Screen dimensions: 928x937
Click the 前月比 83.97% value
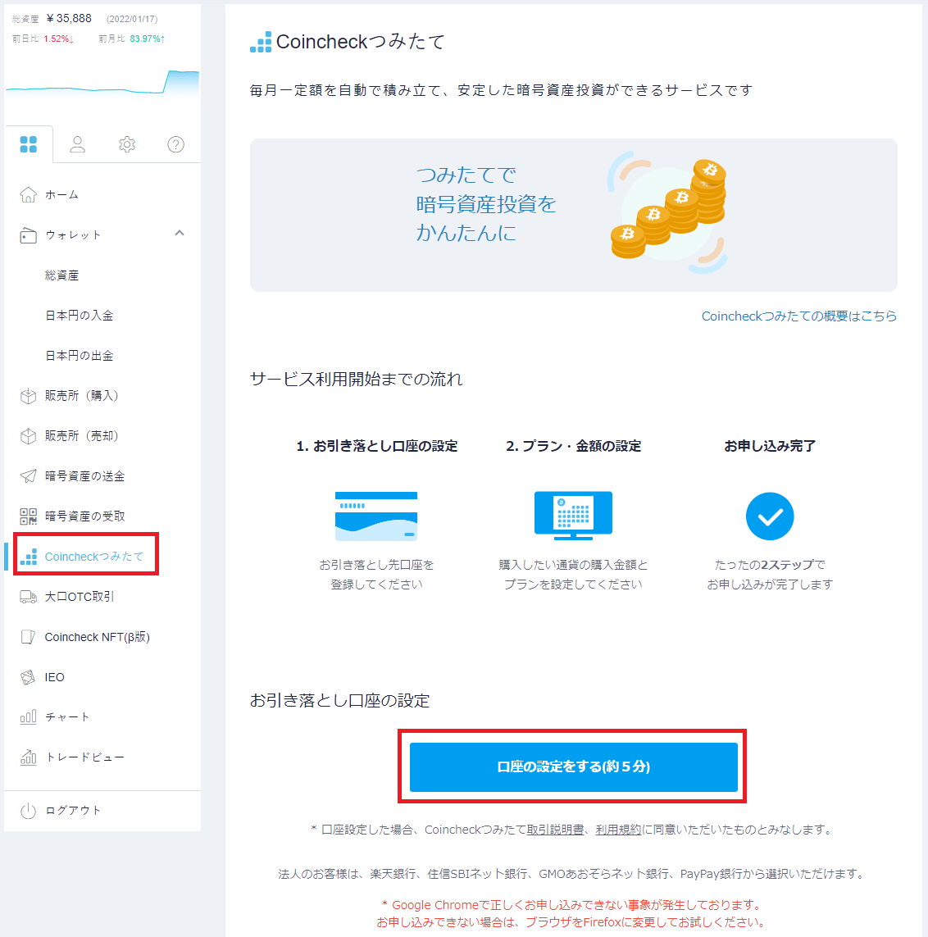(x=148, y=39)
